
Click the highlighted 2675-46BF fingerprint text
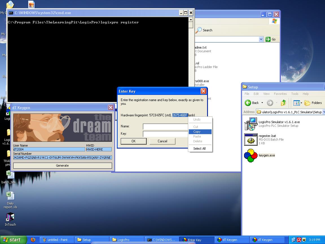pyautogui.click(x=180, y=115)
